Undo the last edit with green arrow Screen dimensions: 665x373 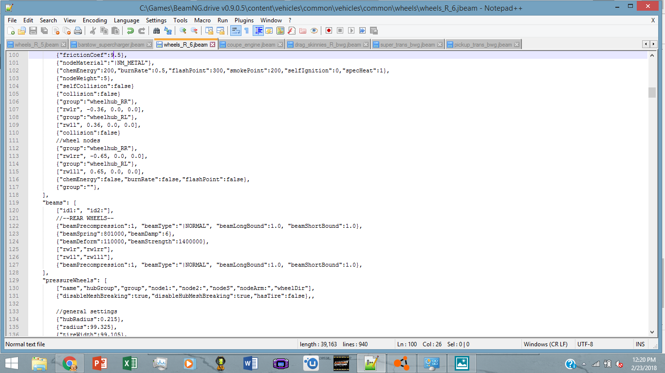click(x=130, y=31)
